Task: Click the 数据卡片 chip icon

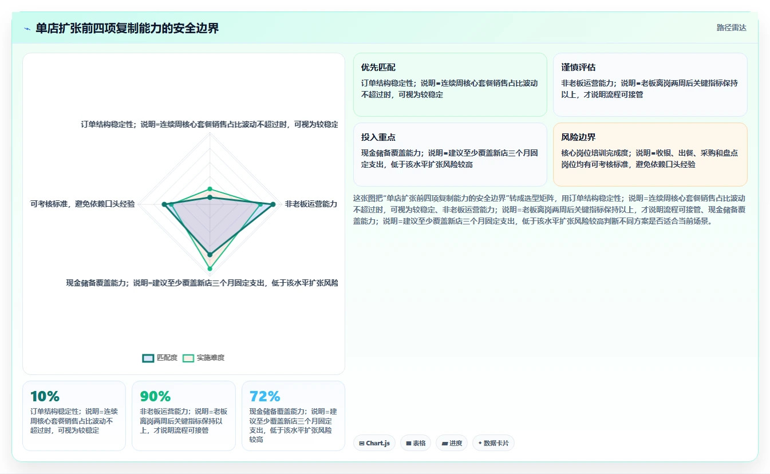Action: coord(480,443)
